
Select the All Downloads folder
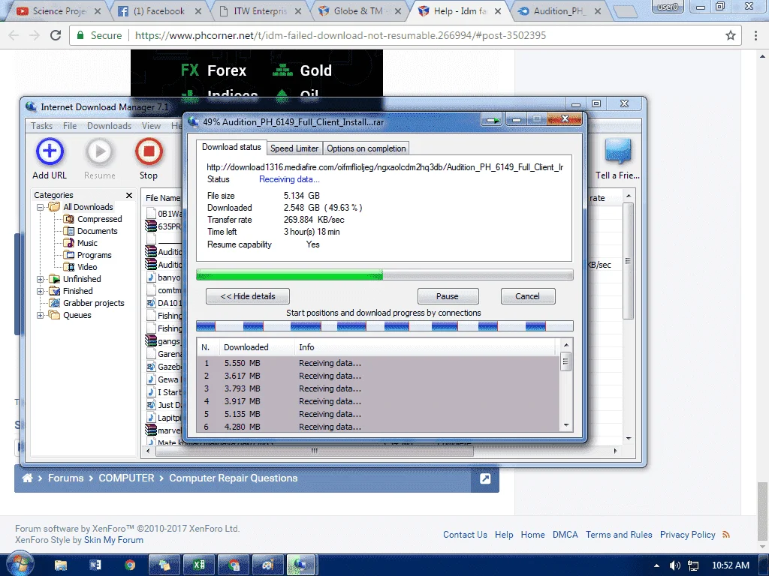click(x=88, y=207)
